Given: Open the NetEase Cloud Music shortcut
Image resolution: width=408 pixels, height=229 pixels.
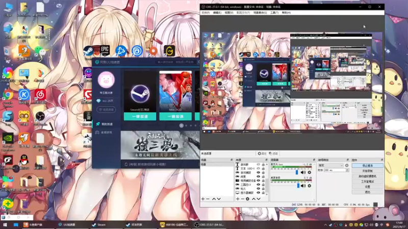Looking at the screenshot, I should [40, 95].
